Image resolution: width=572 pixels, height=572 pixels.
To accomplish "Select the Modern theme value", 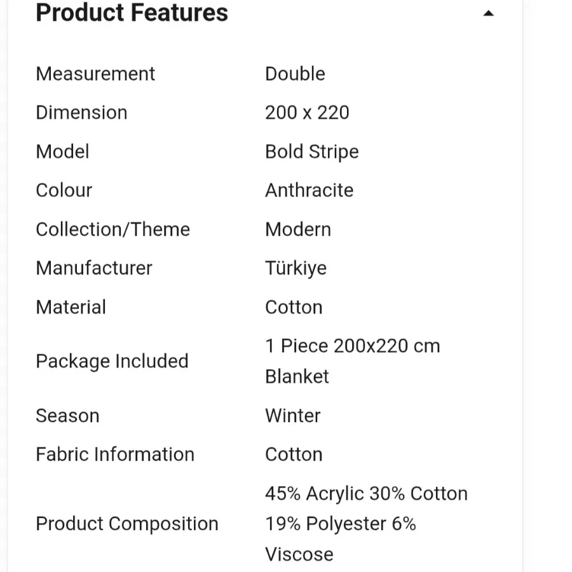I will tap(297, 229).
